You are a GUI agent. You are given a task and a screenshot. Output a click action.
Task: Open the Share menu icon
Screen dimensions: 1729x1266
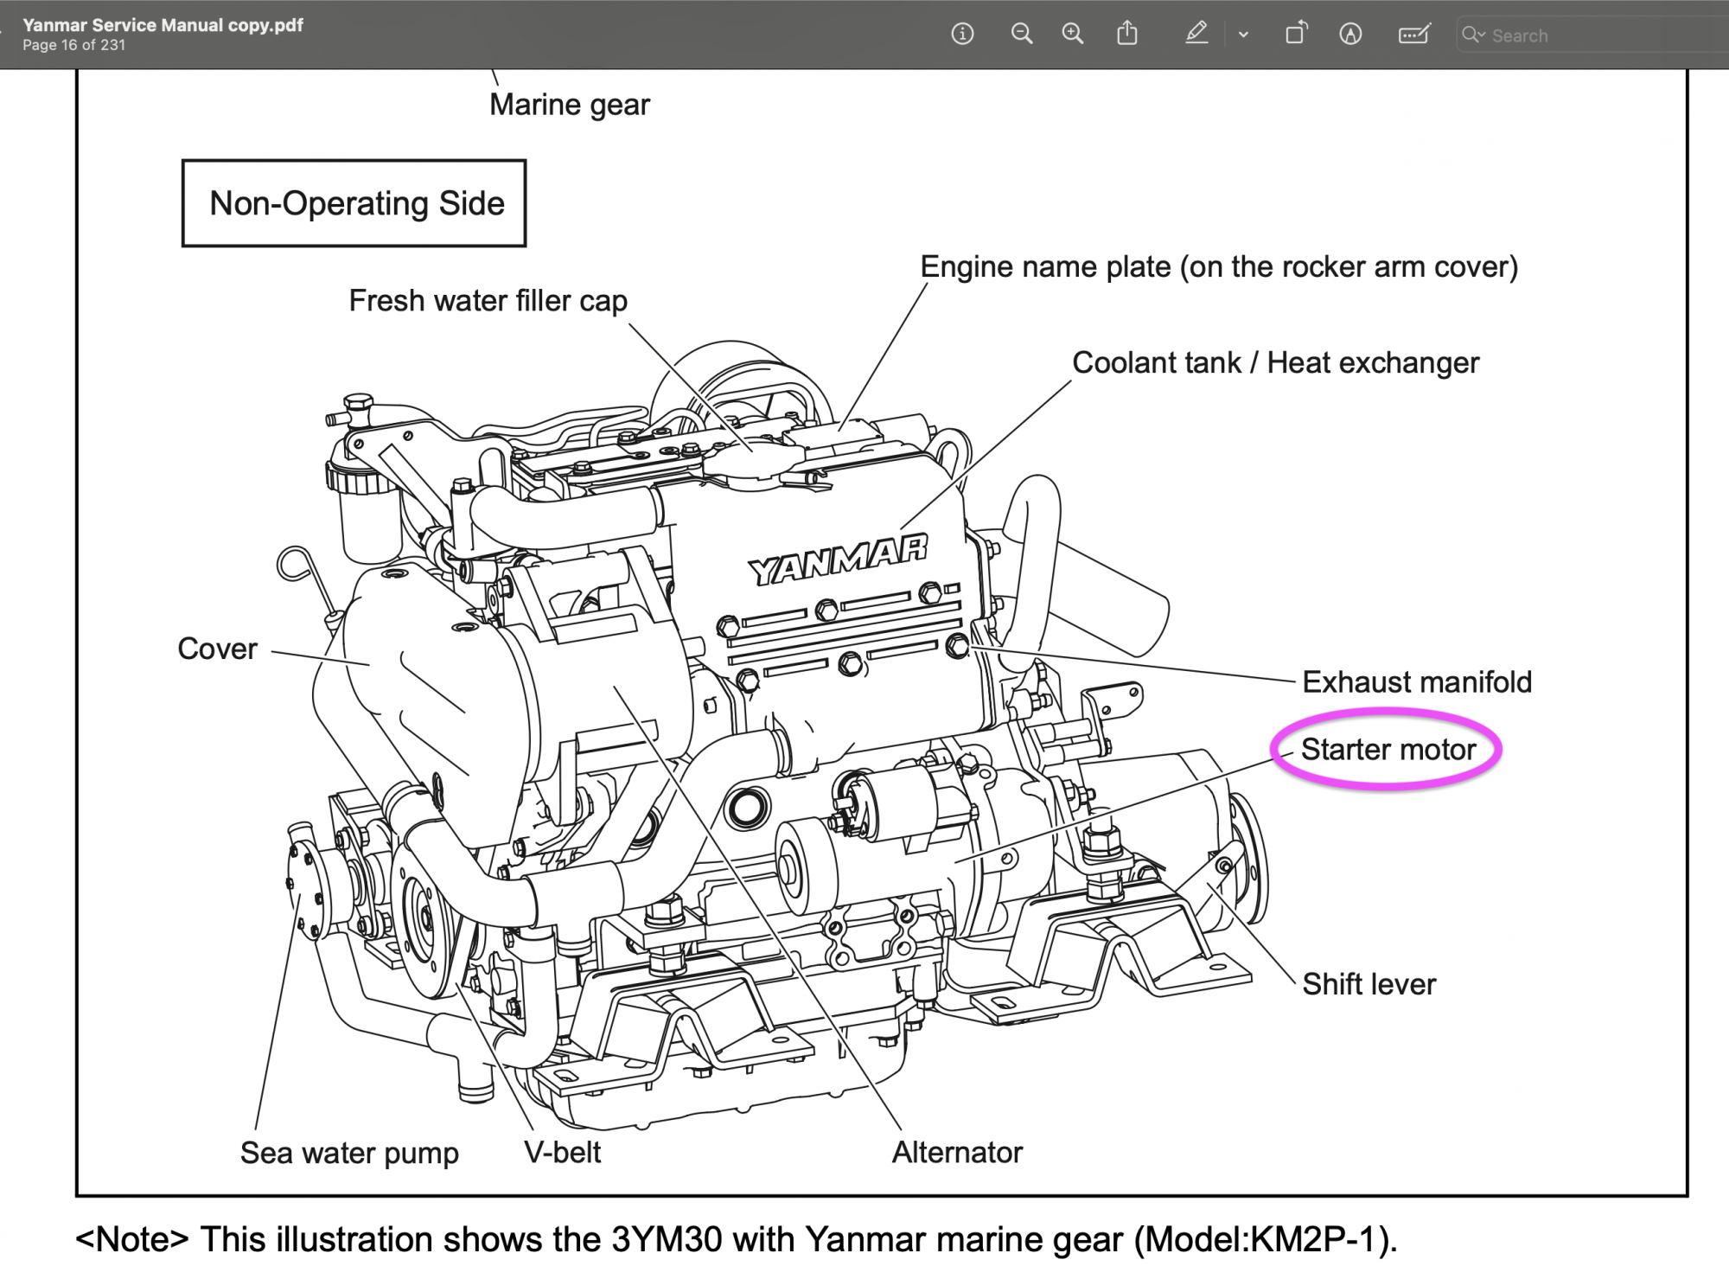tap(1127, 35)
